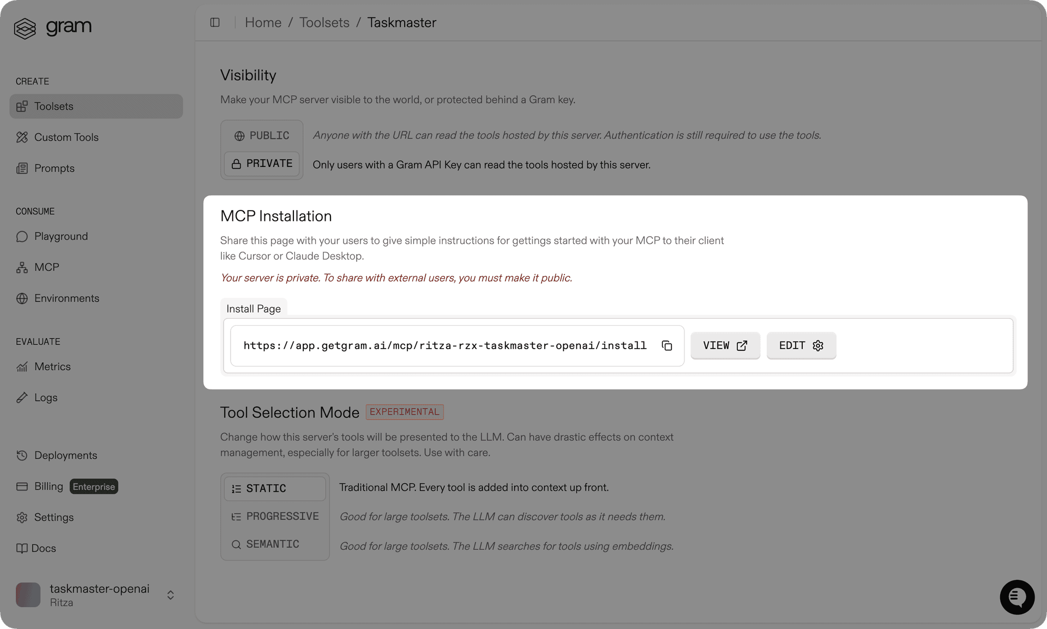Open the MCP section
The image size is (1047, 629).
coord(47,267)
